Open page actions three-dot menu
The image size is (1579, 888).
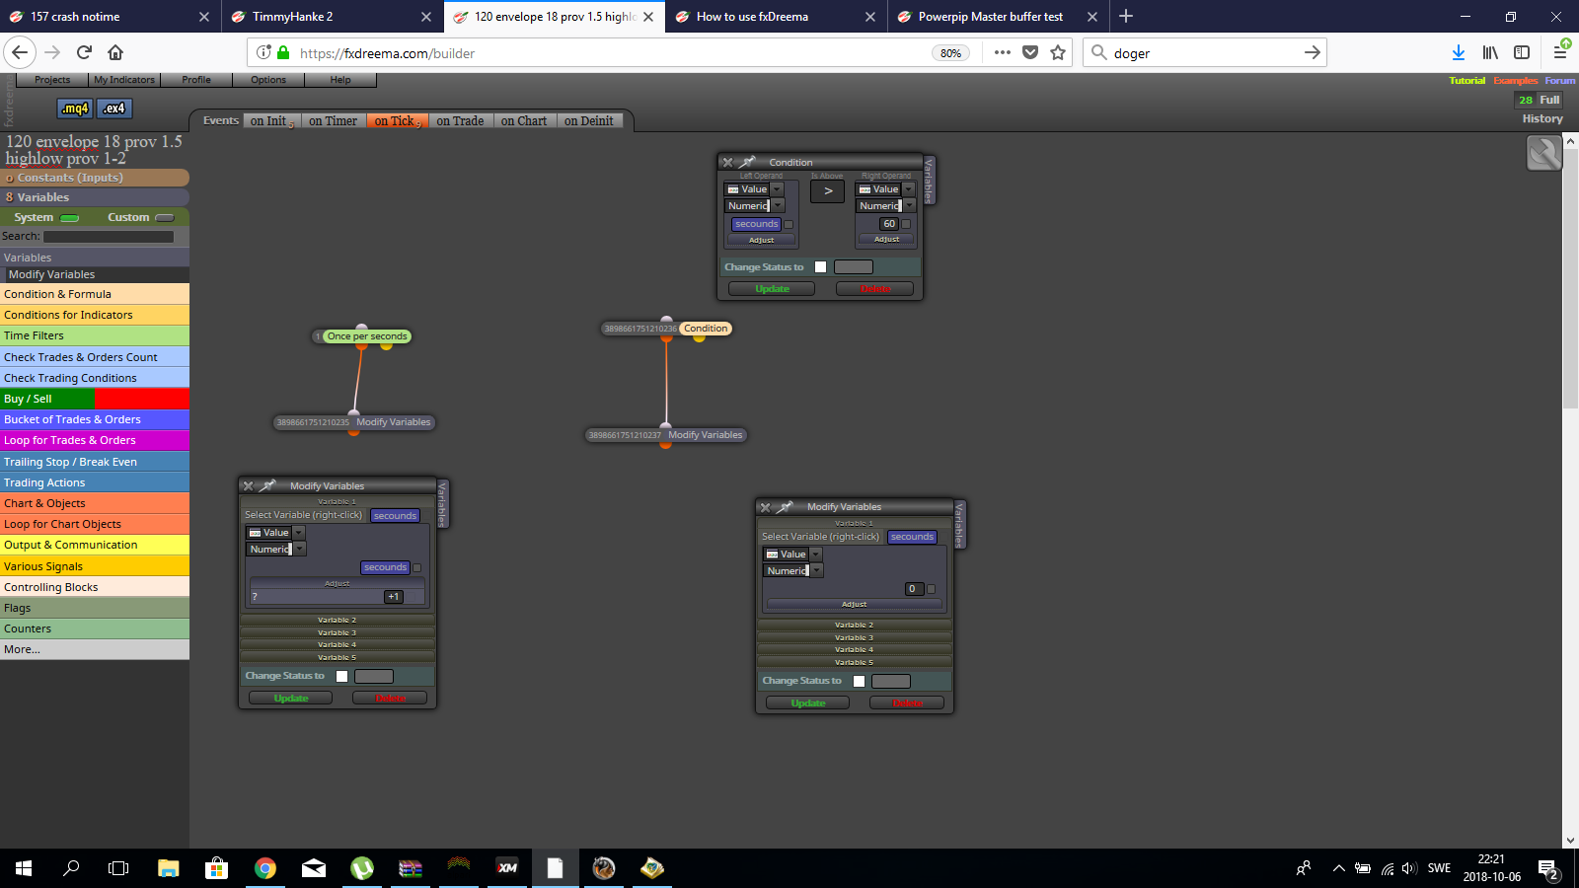1003,52
